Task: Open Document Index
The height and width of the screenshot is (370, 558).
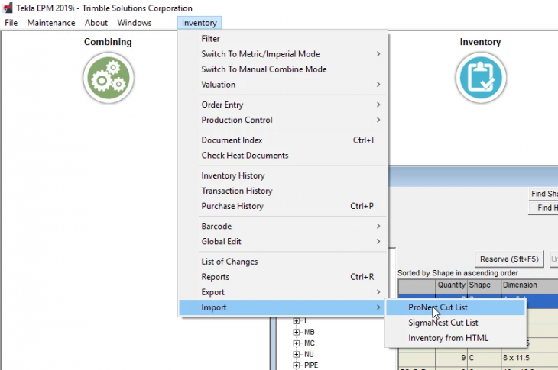Action: pyautogui.click(x=283, y=140)
